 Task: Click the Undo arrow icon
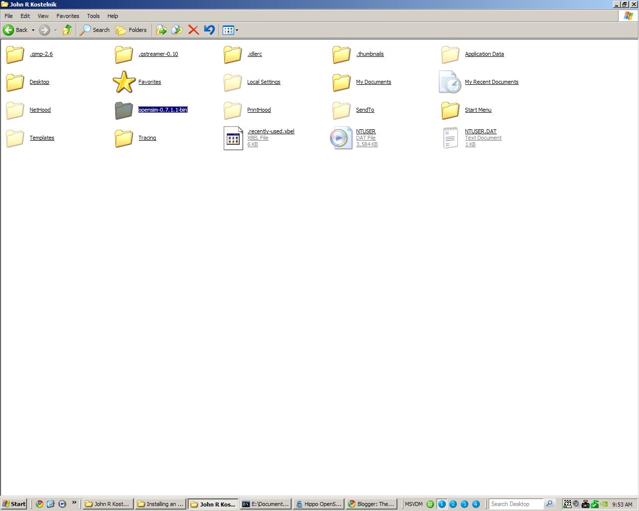[x=209, y=30]
